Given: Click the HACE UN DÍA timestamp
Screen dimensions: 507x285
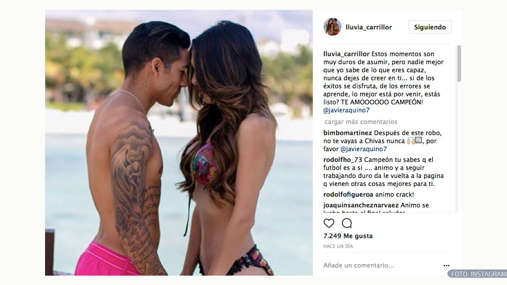Looking at the screenshot, I should (338, 246).
